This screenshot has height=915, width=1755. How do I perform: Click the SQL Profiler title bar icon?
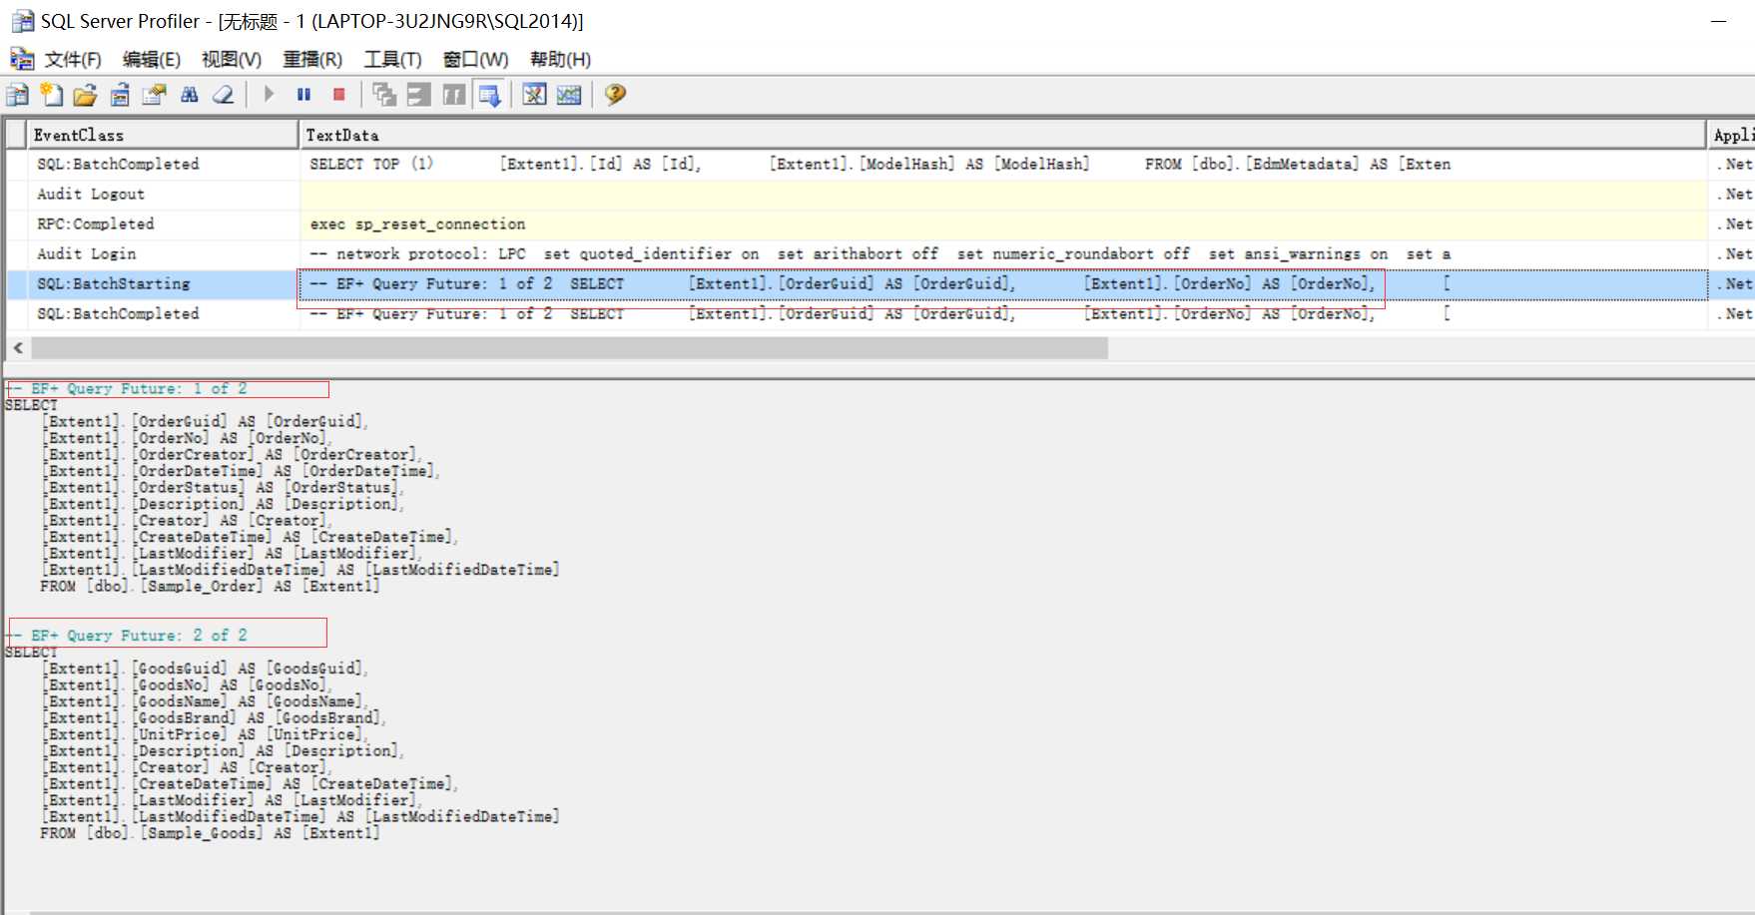point(22,21)
